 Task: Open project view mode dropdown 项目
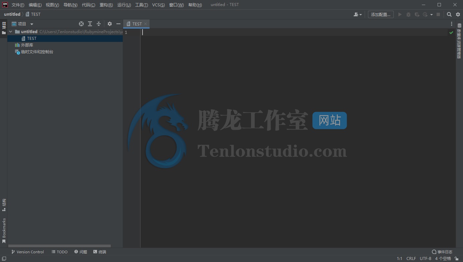(22, 24)
